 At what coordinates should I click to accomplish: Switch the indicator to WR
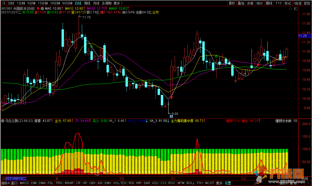[139, 183]
